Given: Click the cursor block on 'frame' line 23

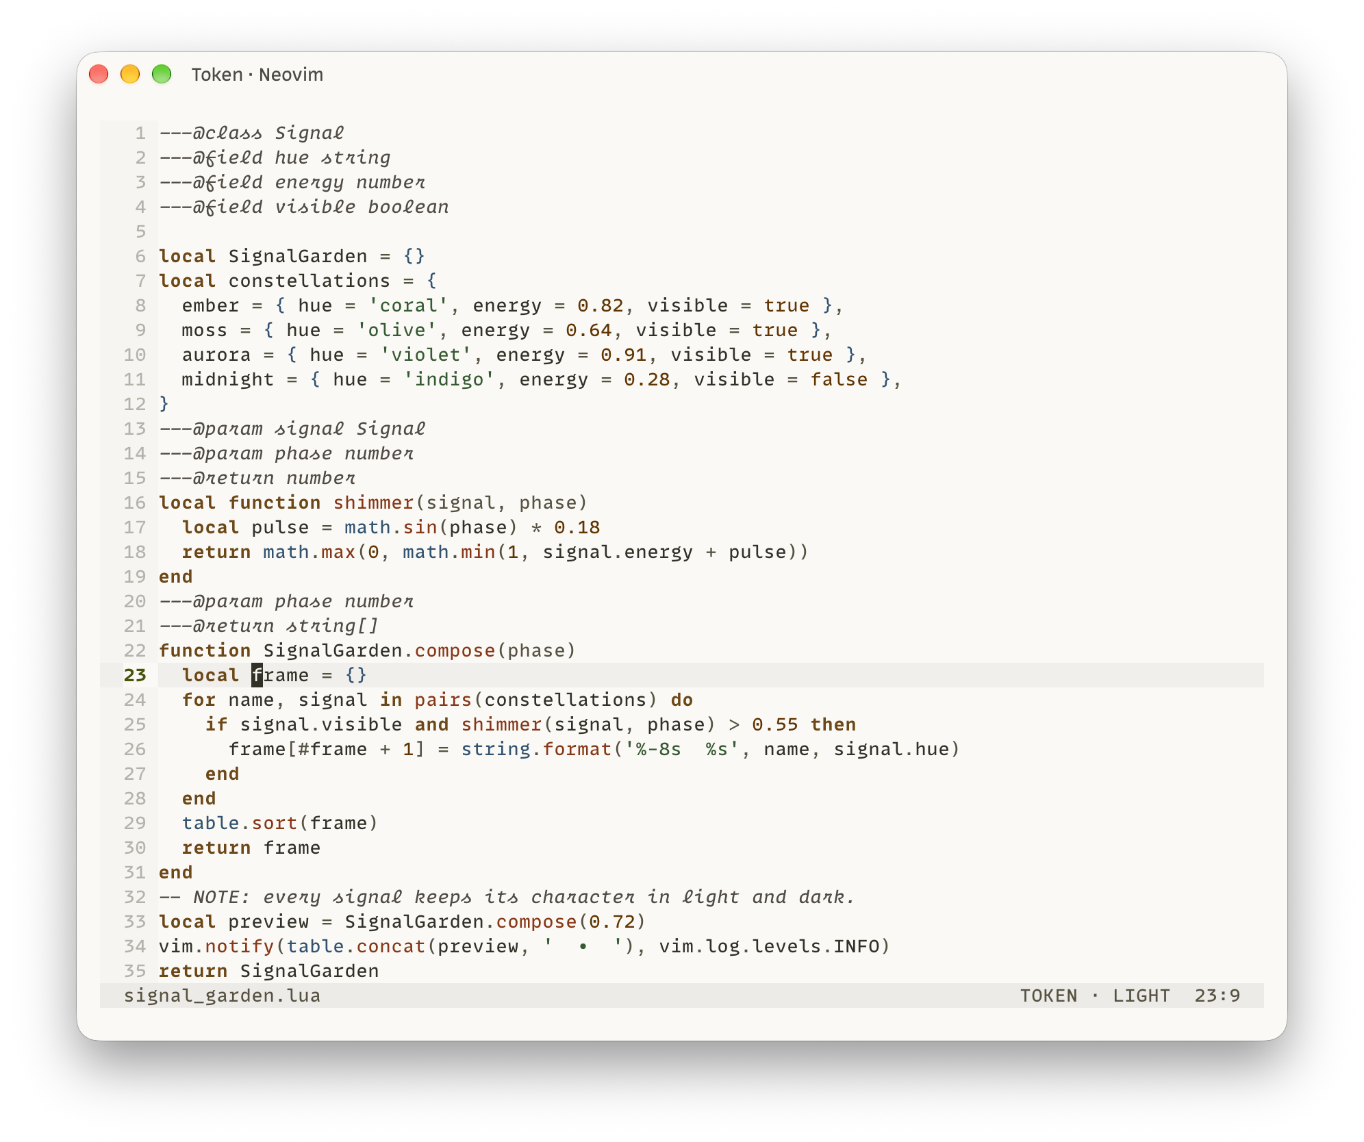Looking at the screenshot, I should (x=257, y=675).
